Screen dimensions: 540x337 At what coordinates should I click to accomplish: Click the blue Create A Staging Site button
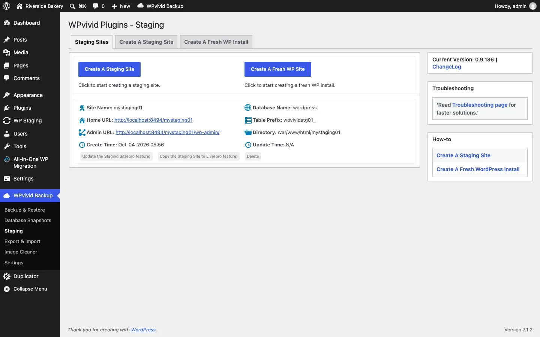pos(109,69)
